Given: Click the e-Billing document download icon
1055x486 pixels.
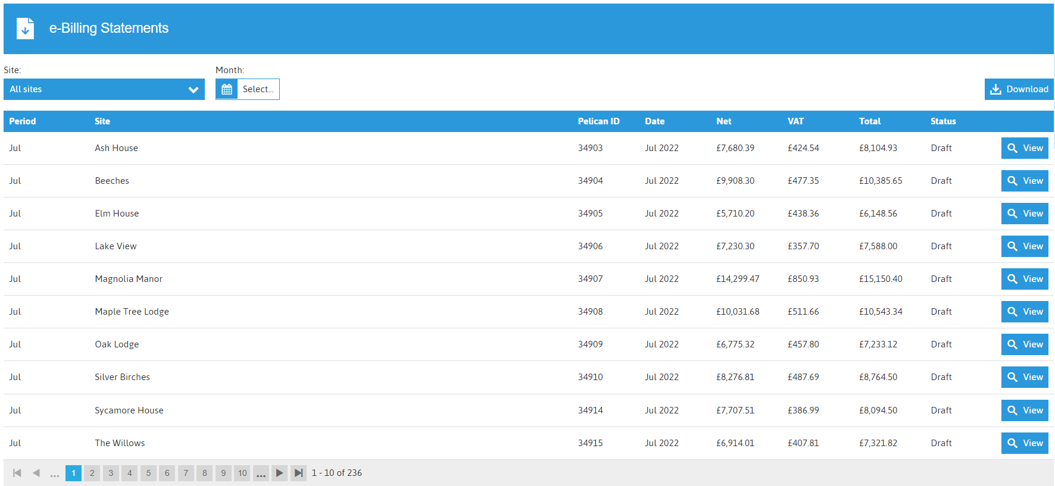Looking at the screenshot, I should point(25,28).
